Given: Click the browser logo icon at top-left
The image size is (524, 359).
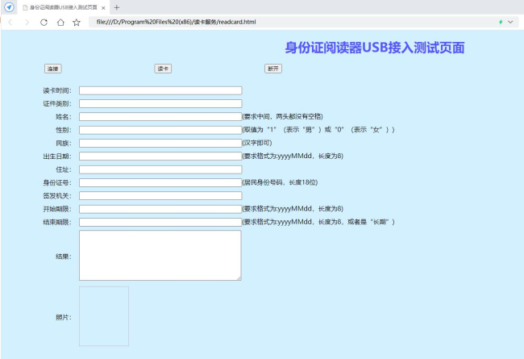Looking at the screenshot, I should click(10, 7).
